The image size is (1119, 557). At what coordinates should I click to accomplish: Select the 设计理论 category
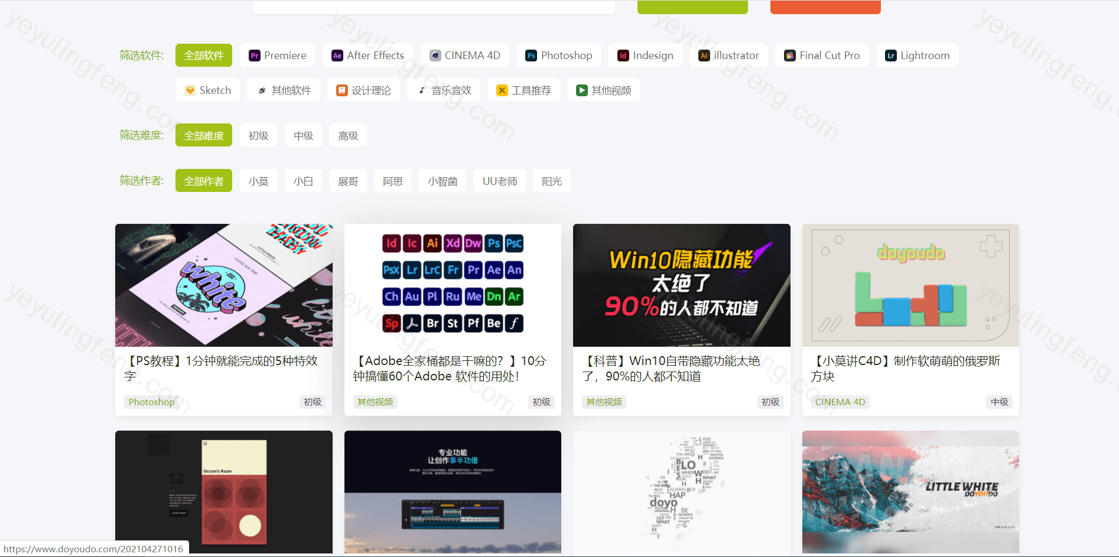(x=363, y=90)
